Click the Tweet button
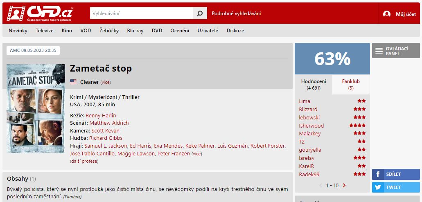Viewport: 422px width, 202px height. pos(396,187)
